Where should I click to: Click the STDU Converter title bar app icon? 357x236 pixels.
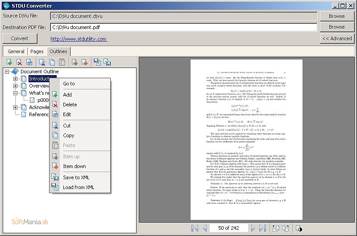tap(7, 5)
